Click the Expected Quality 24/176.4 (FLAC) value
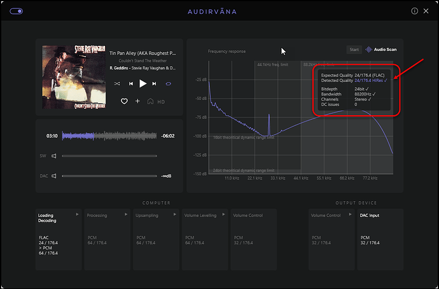439x289 pixels. coord(370,75)
